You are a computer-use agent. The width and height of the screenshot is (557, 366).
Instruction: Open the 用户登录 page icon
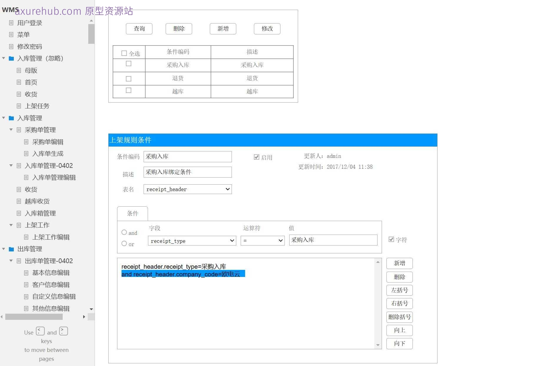coord(11,23)
